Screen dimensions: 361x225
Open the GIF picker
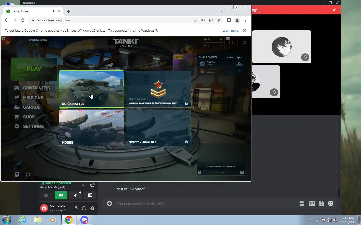point(312,203)
